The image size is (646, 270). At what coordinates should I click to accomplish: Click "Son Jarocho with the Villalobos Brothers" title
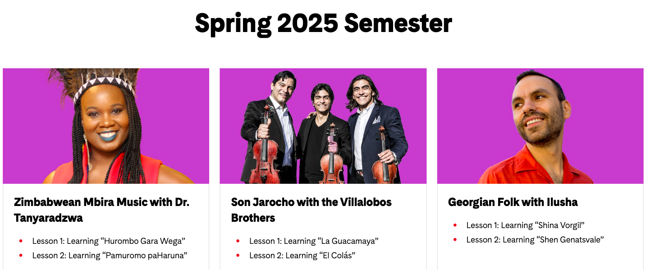[312, 210]
